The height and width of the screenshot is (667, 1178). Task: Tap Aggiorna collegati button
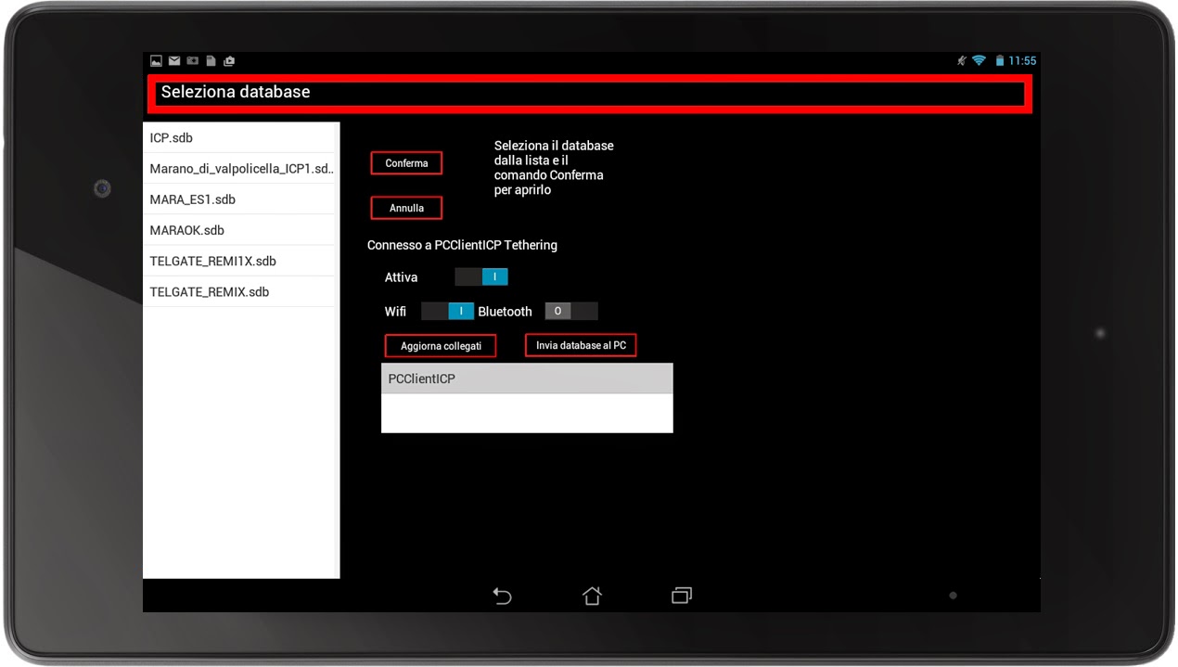click(x=441, y=346)
